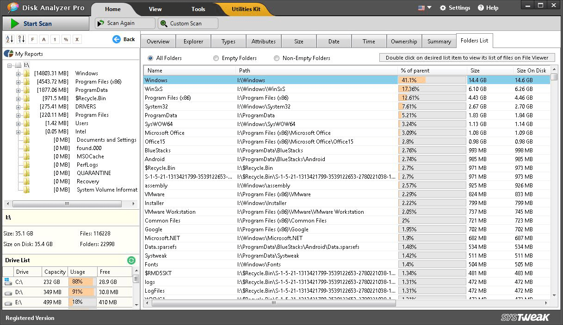This screenshot has width=563, height=325.
Task: Collapse the I:\ drive tree node
Action: click(x=10, y=65)
